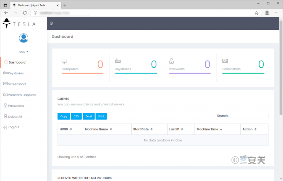Select Dashboard menu item in sidebar
283x181 pixels.
(x=17, y=62)
